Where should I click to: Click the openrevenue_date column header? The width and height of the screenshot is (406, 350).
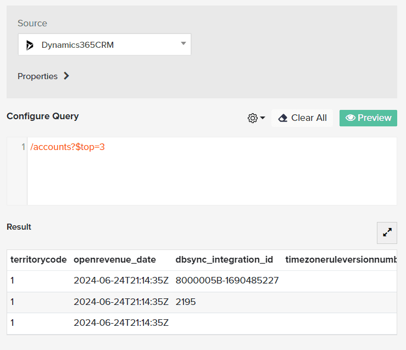(115, 259)
